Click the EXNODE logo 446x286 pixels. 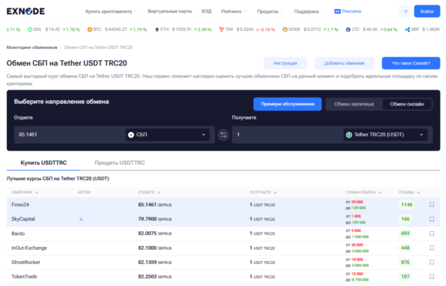tap(26, 11)
